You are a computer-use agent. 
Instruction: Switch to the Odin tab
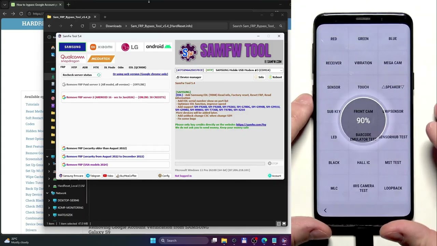click(x=121, y=67)
